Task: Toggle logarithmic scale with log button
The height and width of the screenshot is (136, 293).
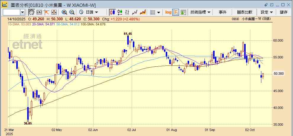Action: [168, 12]
